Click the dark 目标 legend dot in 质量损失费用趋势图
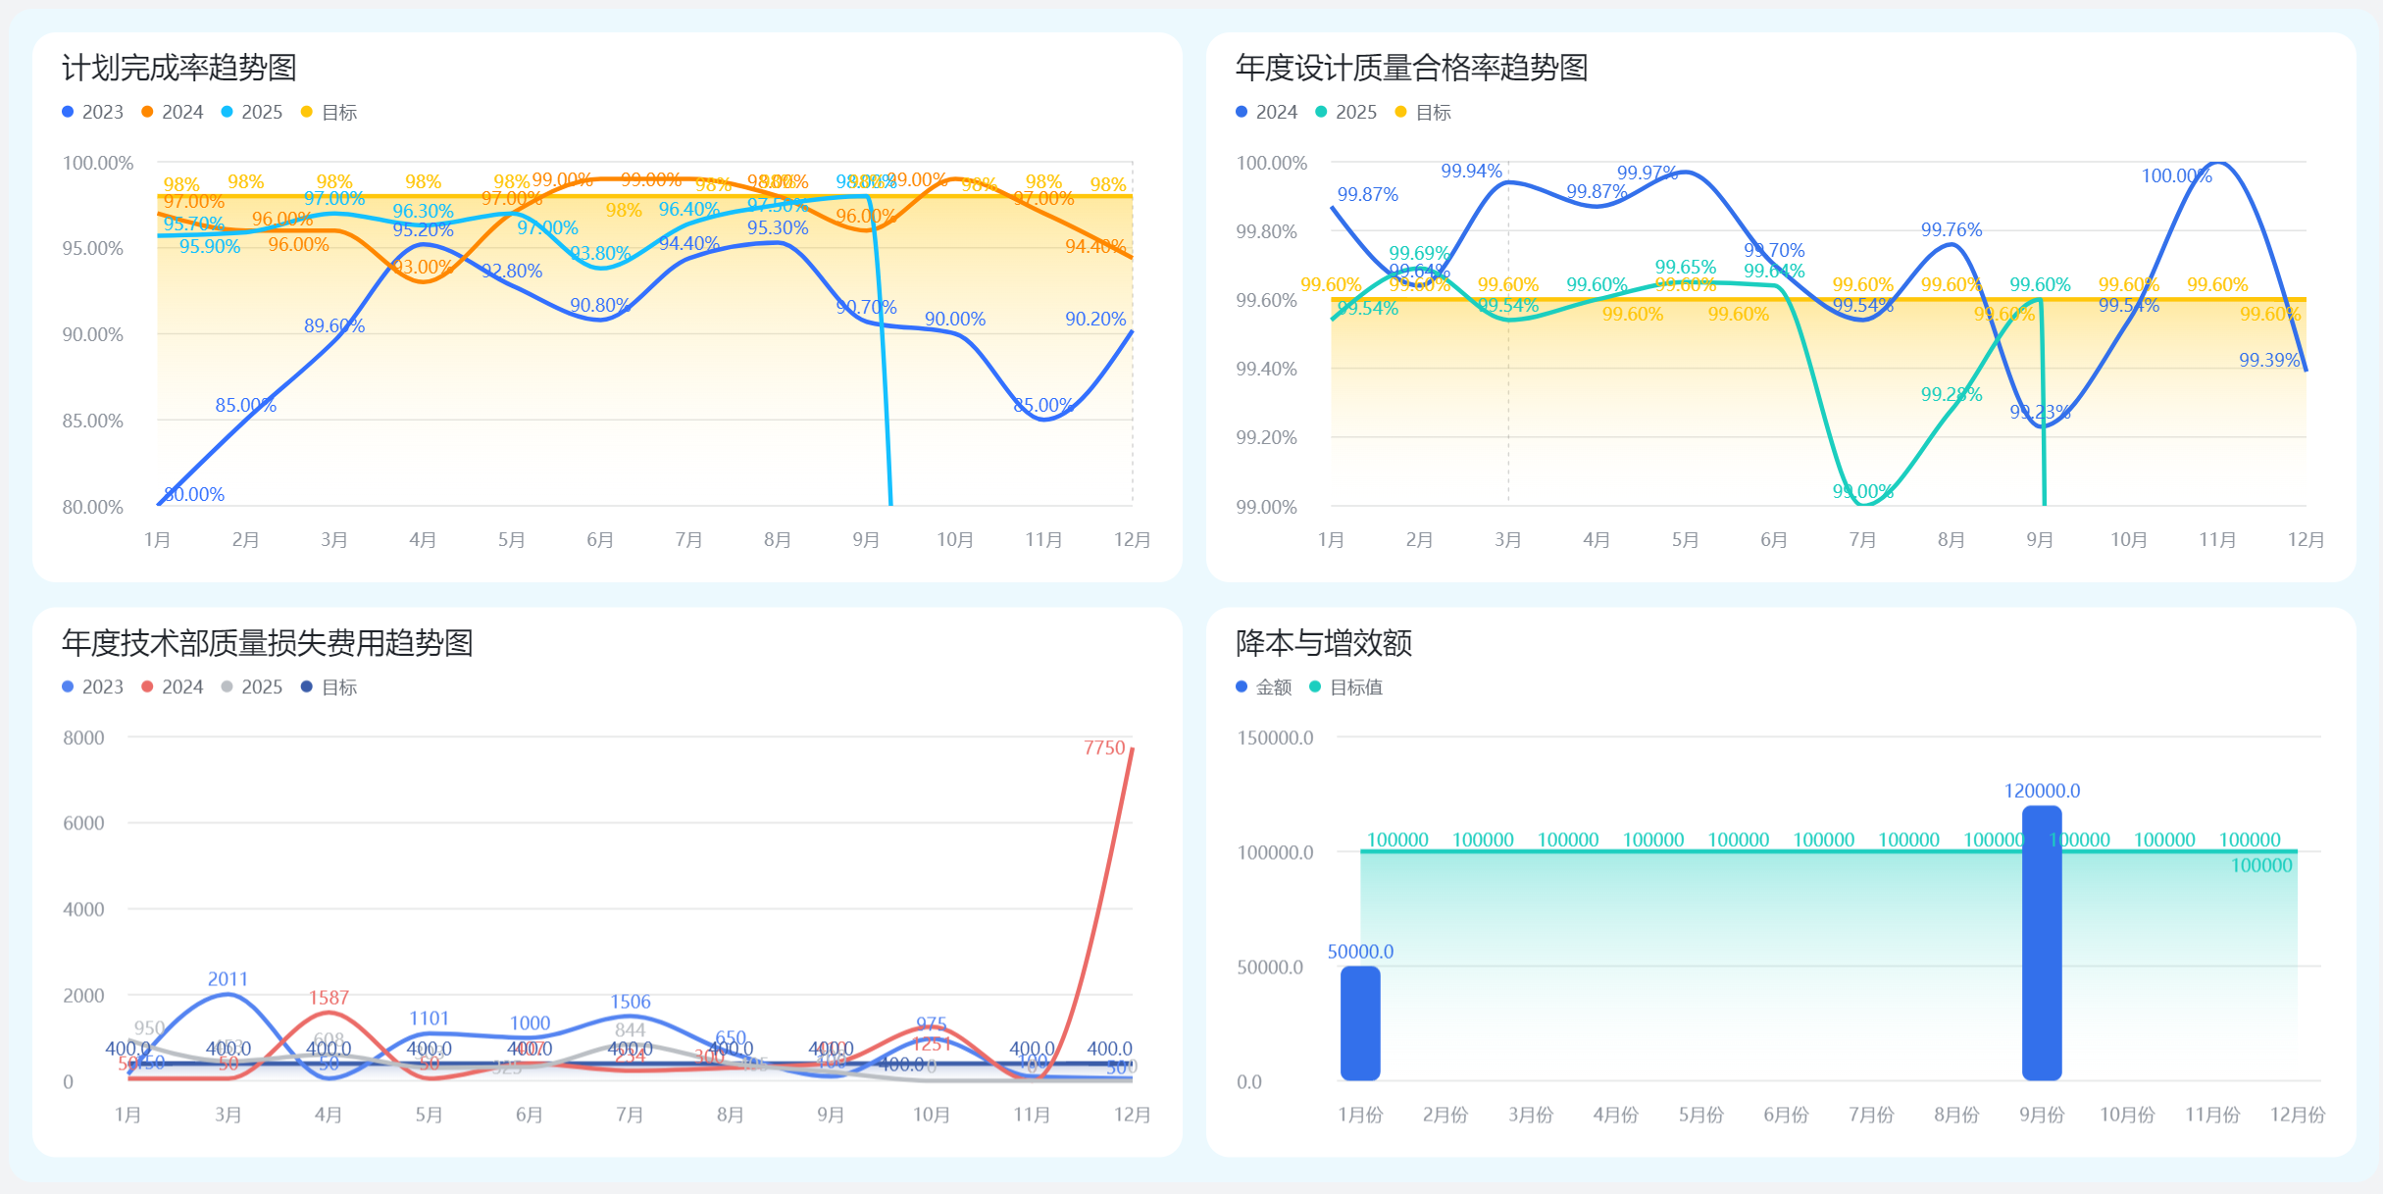 pos(306,686)
